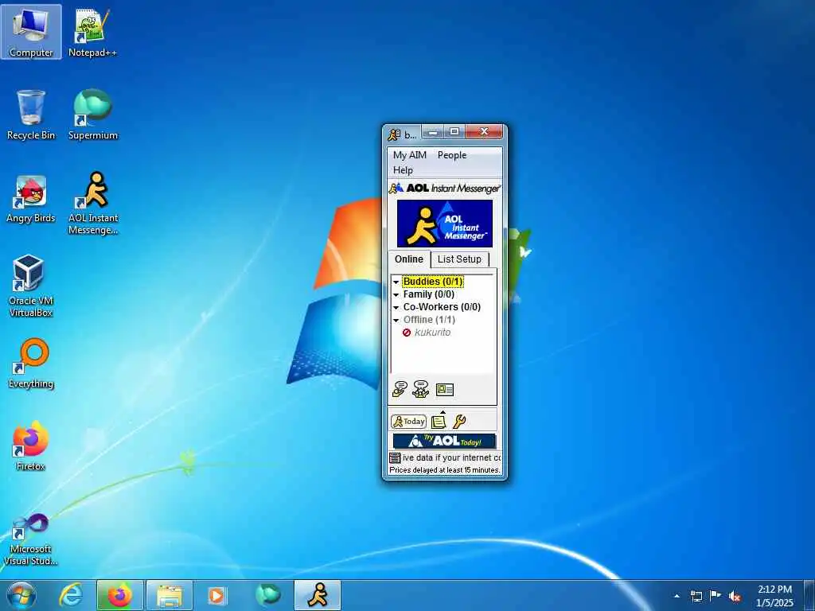The height and width of the screenshot is (611, 815).
Task: Click the taskbar clock showing 2:12 PM
Action: [774, 596]
